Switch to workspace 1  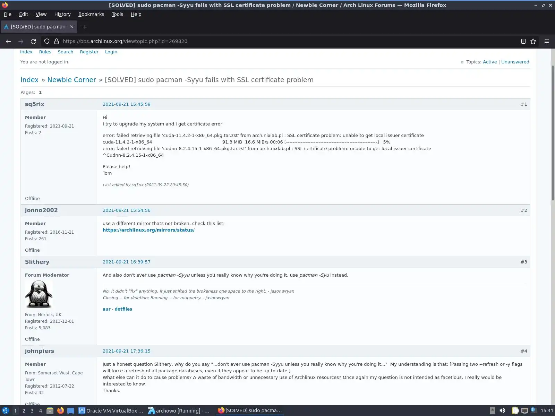coord(15,410)
